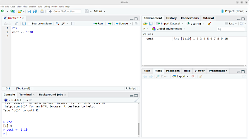
Task: Click the Save All documents icon
Action: [x=34, y=11]
